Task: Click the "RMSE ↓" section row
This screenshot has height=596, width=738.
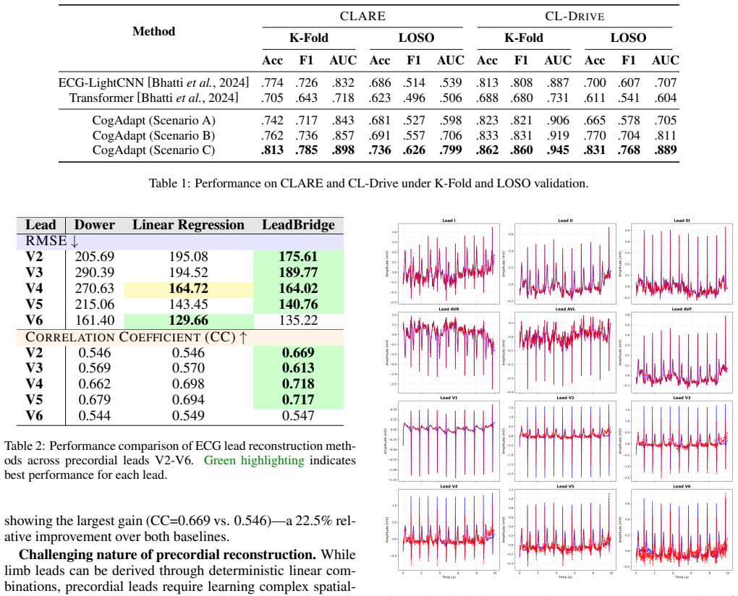Action: 179,241
